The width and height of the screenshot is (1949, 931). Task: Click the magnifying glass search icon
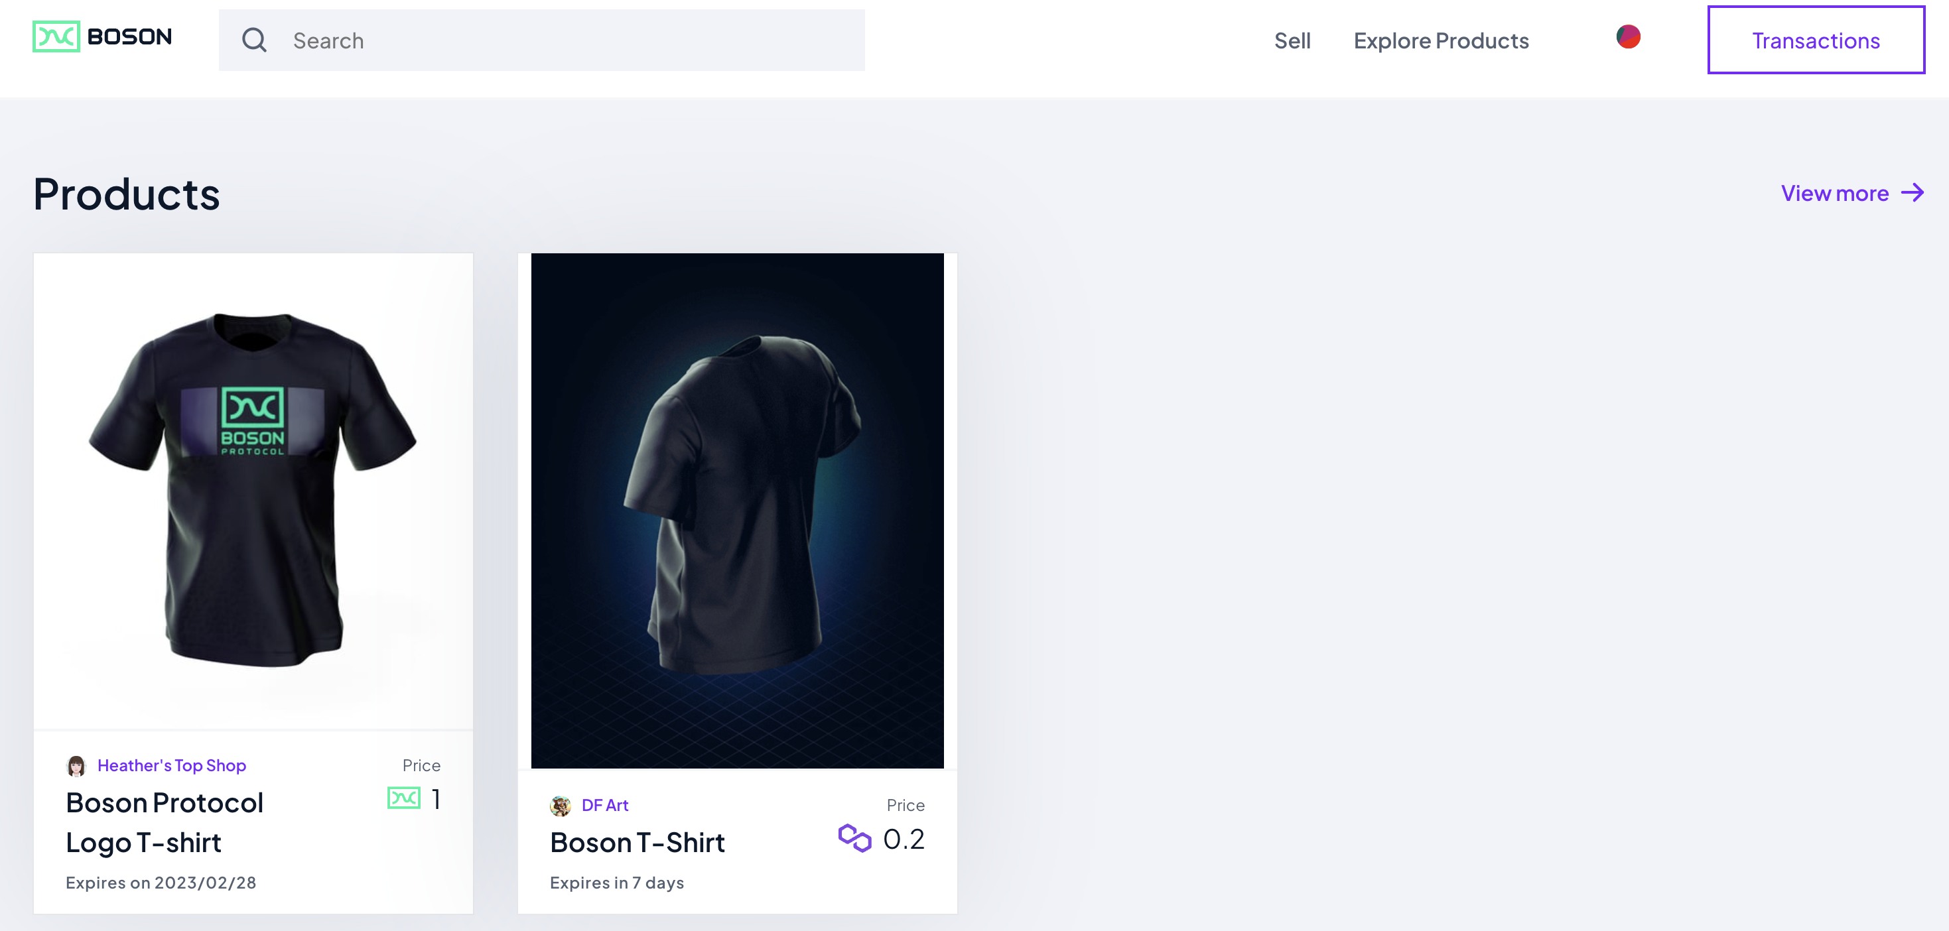point(254,40)
